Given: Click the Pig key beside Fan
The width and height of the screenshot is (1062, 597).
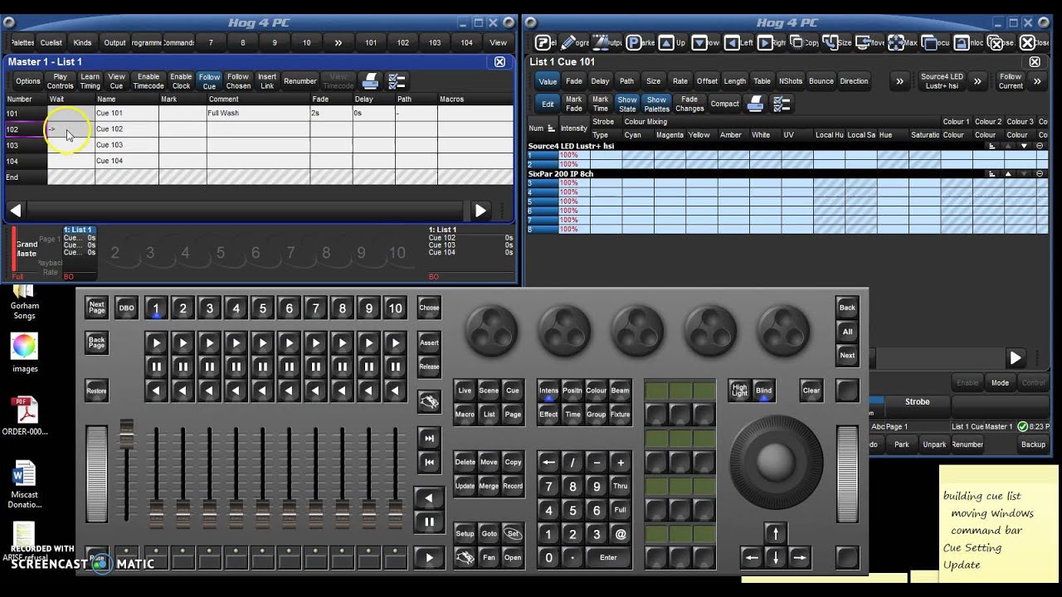Looking at the screenshot, I should (x=465, y=557).
